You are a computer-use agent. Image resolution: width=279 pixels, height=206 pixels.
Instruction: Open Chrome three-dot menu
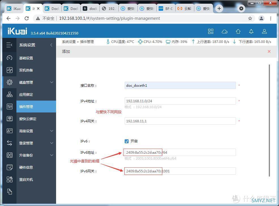tap(271, 18)
